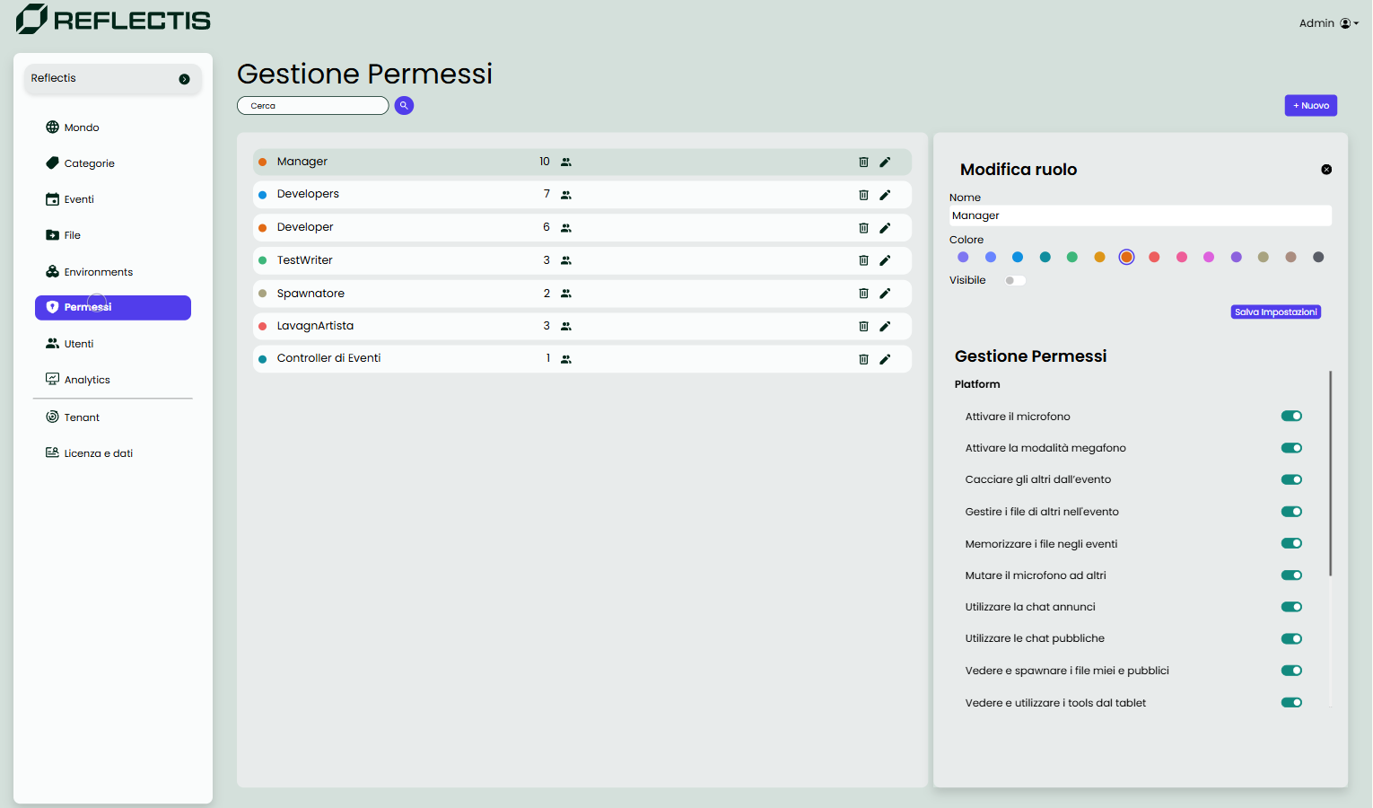This screenshot has width=1373, height=808.
Task: Open the Admin account dropdown
Action: coord(1328,22)
